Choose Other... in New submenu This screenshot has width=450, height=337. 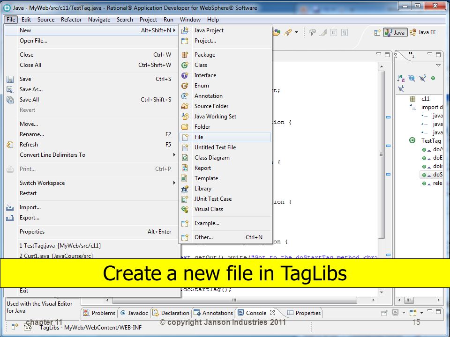click(225, 237)
